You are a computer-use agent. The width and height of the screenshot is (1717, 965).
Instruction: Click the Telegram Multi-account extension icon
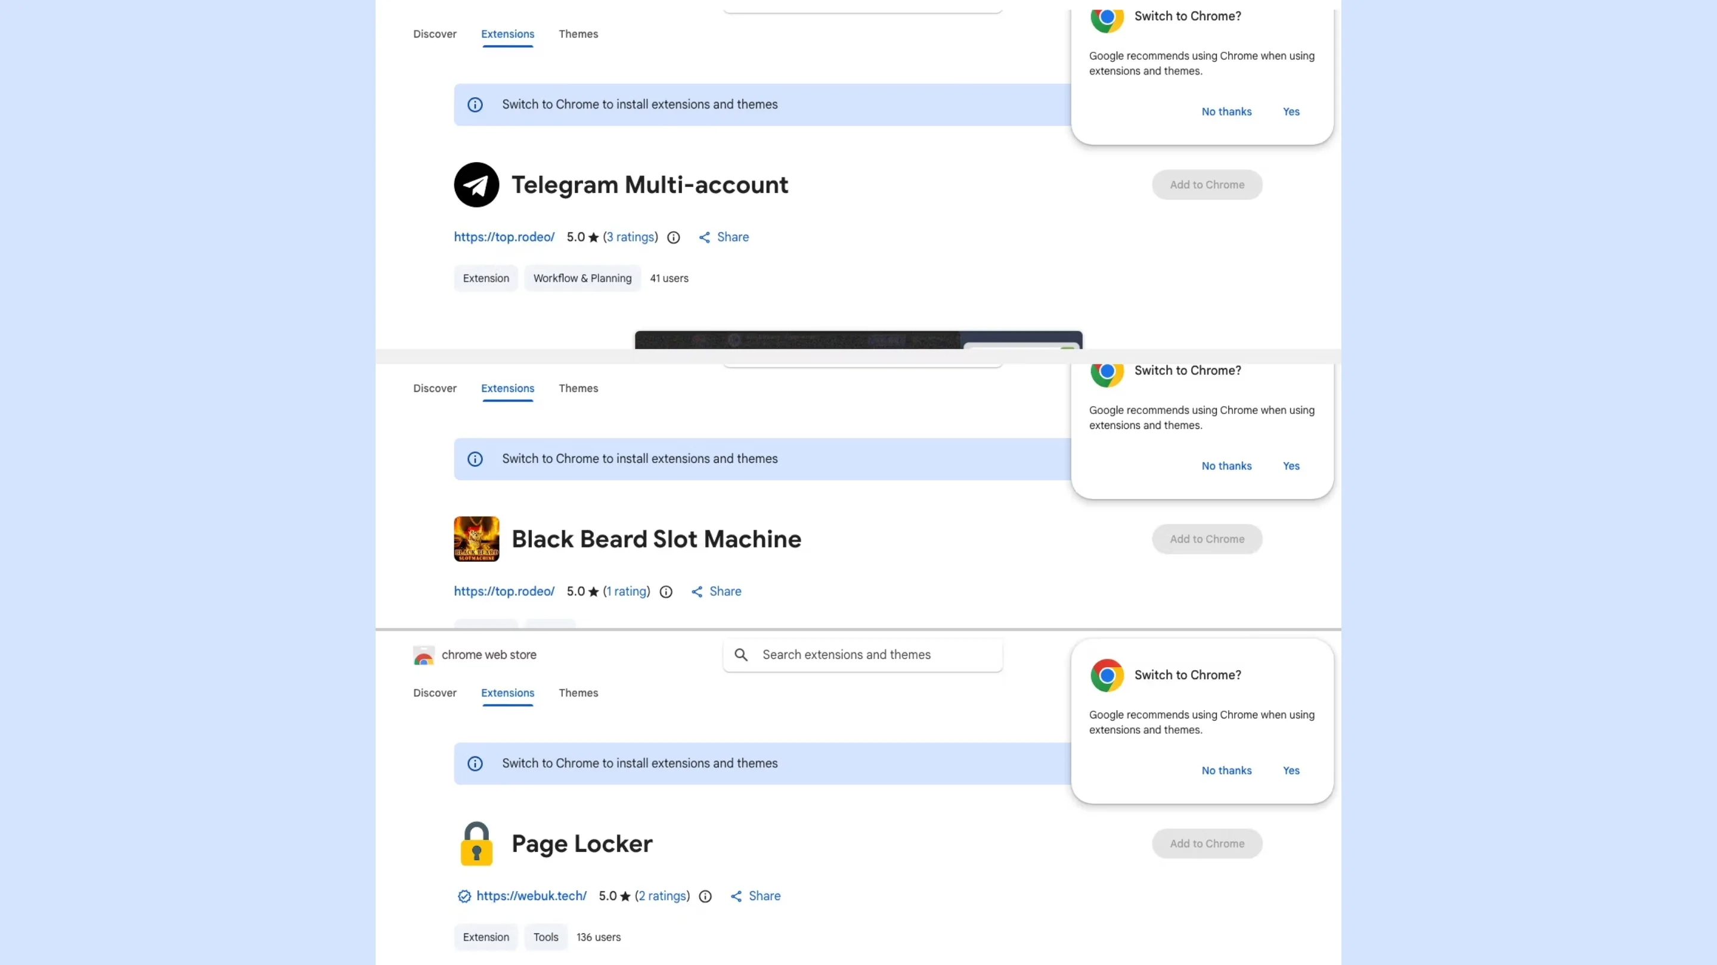(x=476, y=185)
